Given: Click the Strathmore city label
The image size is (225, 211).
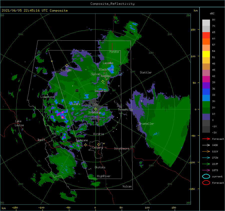Looking at the screenshot, I should point(121,149).
